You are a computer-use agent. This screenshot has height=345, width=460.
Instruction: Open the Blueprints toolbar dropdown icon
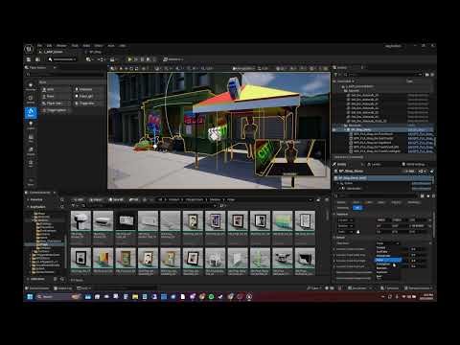[x=101, y=59]
